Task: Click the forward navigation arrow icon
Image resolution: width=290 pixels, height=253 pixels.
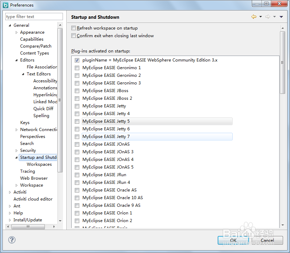Action: click(x=268, y=17)
